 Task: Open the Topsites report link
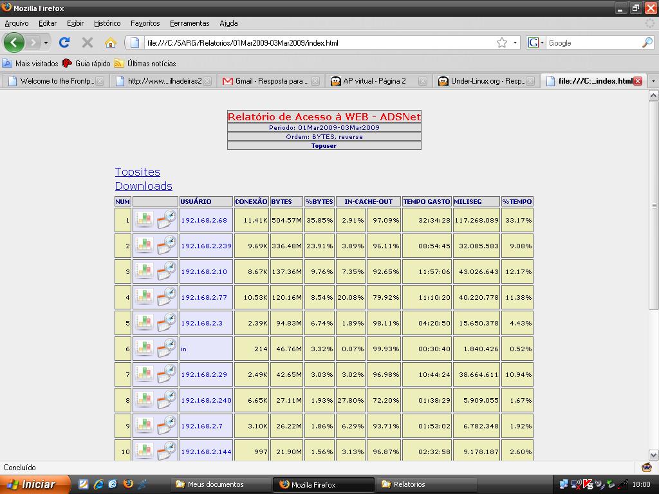click(x=138, y=172)
